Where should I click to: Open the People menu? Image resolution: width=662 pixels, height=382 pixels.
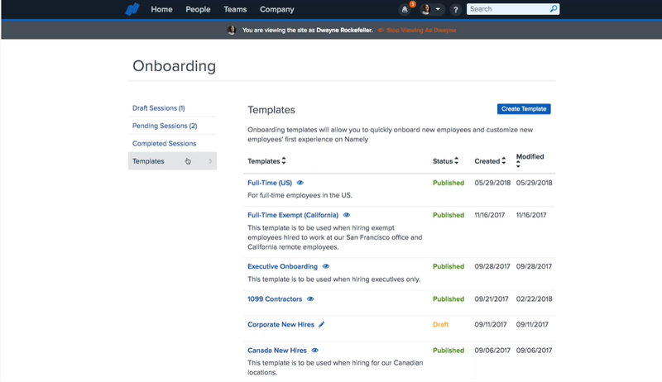coord(198,9)
